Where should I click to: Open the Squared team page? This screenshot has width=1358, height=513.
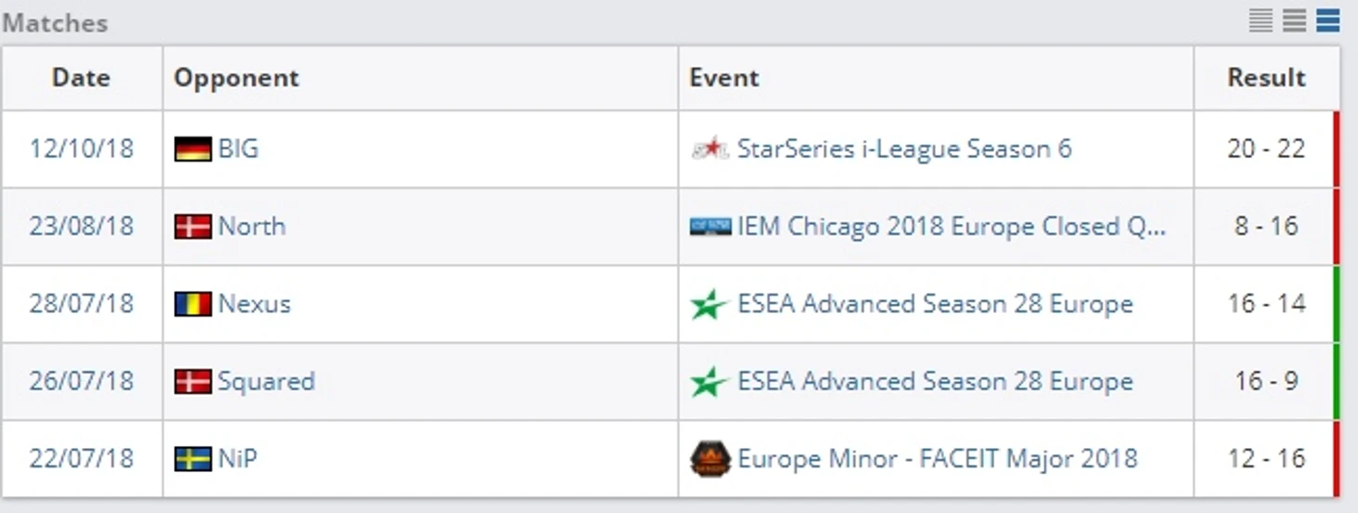(x=266, y=381)
